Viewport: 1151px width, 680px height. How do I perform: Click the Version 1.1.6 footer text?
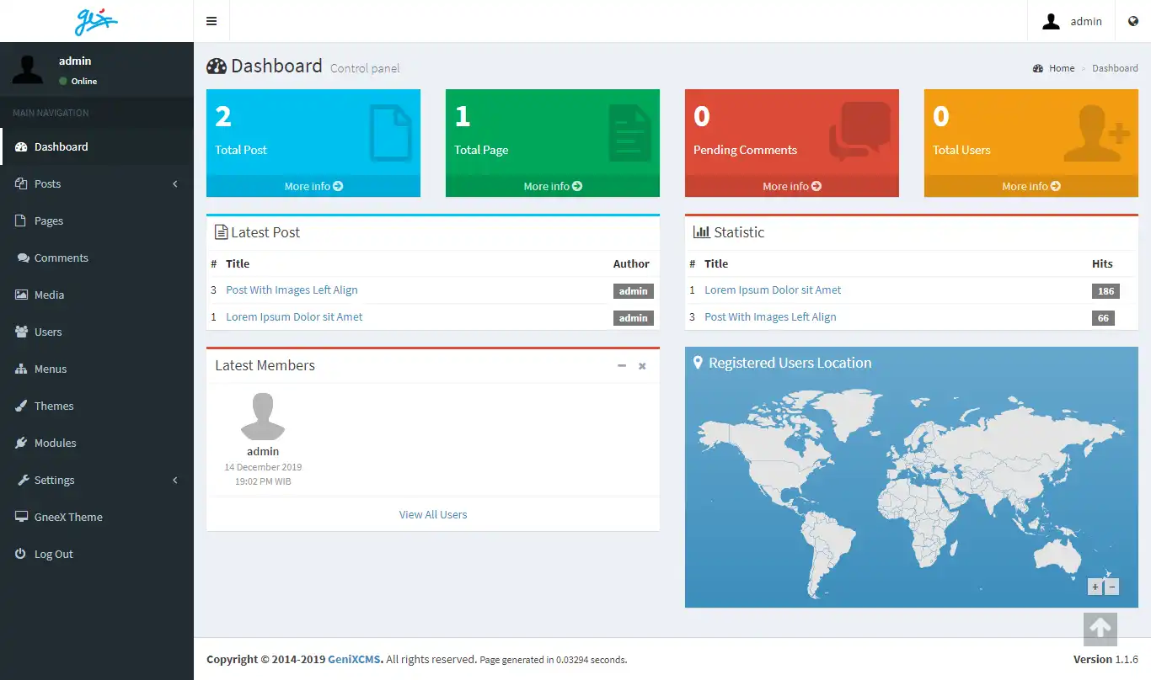pos(1105,659)
